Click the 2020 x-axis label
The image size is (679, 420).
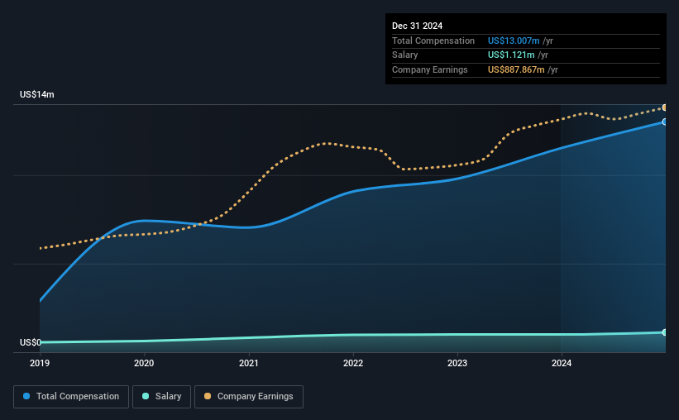click(144, 363)
